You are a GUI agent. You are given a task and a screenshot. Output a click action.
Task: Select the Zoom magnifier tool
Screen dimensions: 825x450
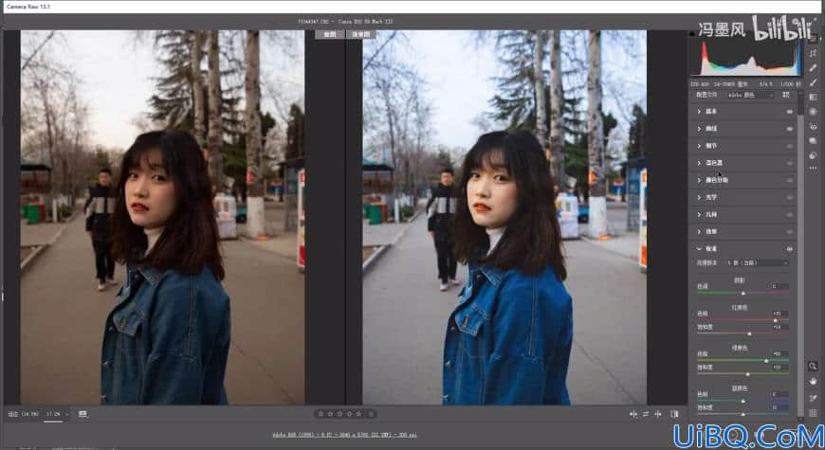tap(813, 366)
